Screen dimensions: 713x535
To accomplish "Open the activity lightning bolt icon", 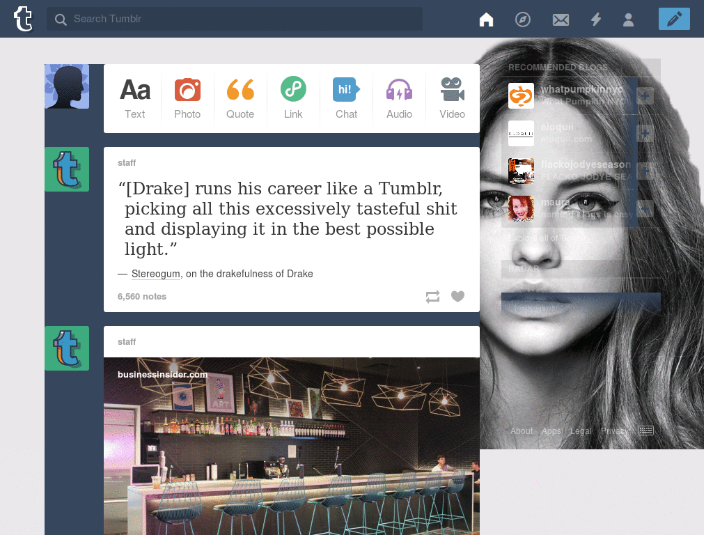I will [x=596, y=19].
